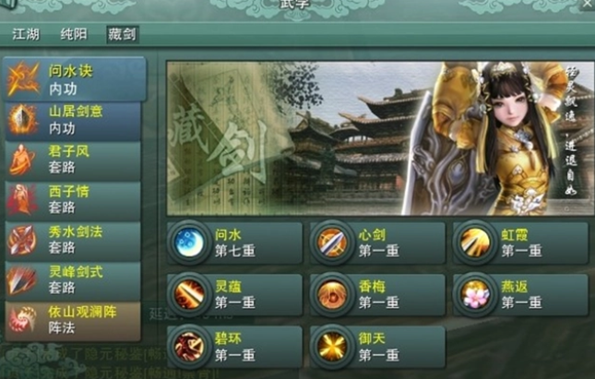Switch to the 纯阳 tab
The height and width of the screenshot is (379, 595).
coord(74,34)
